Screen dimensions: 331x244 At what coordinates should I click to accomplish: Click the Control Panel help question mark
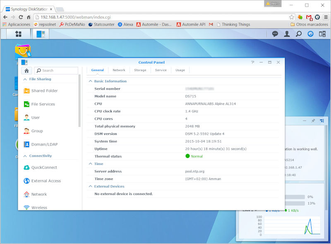tap(253, 62)
